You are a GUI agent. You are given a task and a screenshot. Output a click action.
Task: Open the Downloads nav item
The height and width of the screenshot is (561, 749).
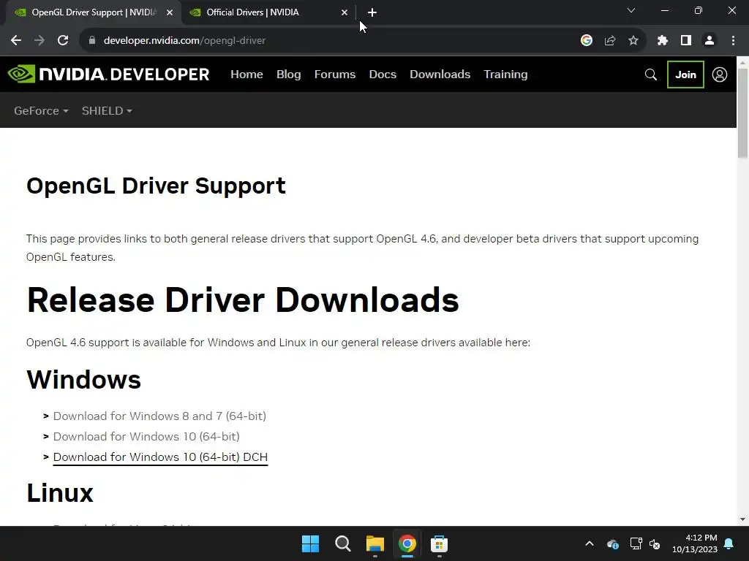(440, 75)
